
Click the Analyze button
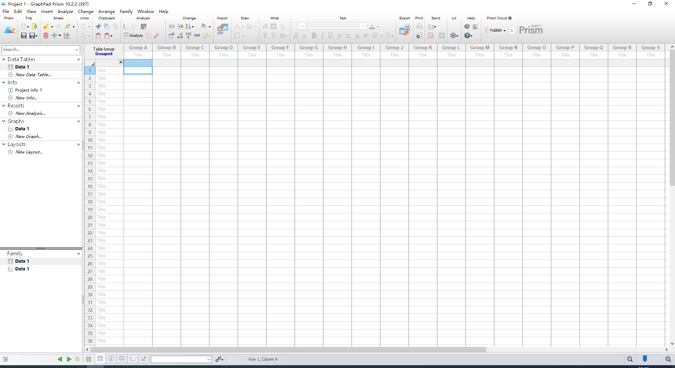(x=133, y=35)
